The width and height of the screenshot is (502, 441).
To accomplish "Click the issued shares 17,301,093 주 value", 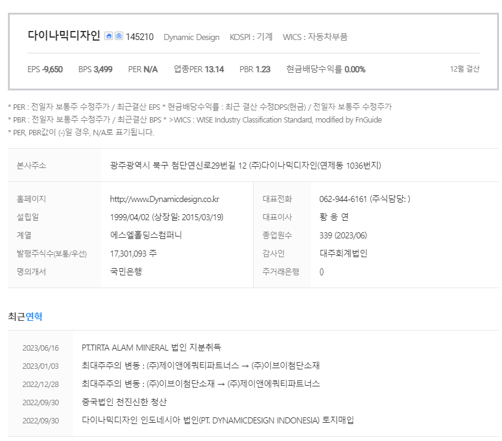I will pos(134,254).
